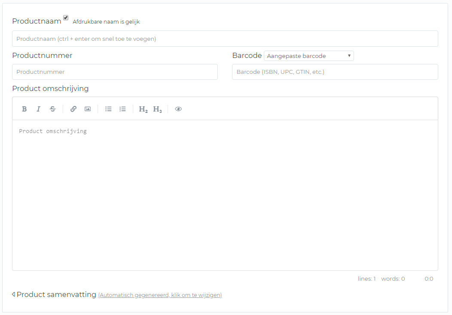Toggle preview with the eye icon
The height and width of the screenshot is (315, 452).
tap(178, 109)
